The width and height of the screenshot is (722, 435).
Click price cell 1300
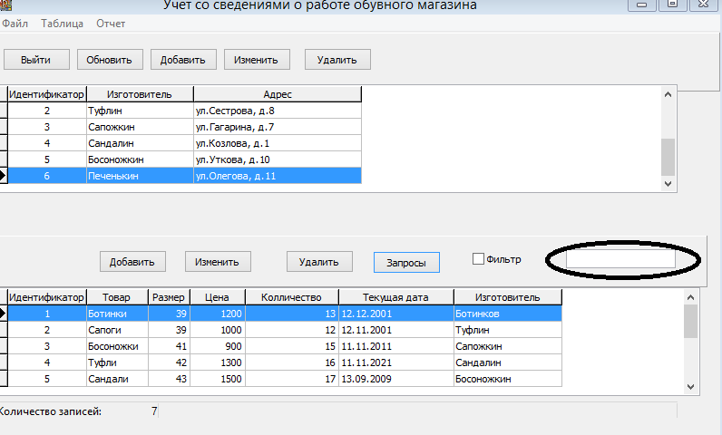[218, 362]
